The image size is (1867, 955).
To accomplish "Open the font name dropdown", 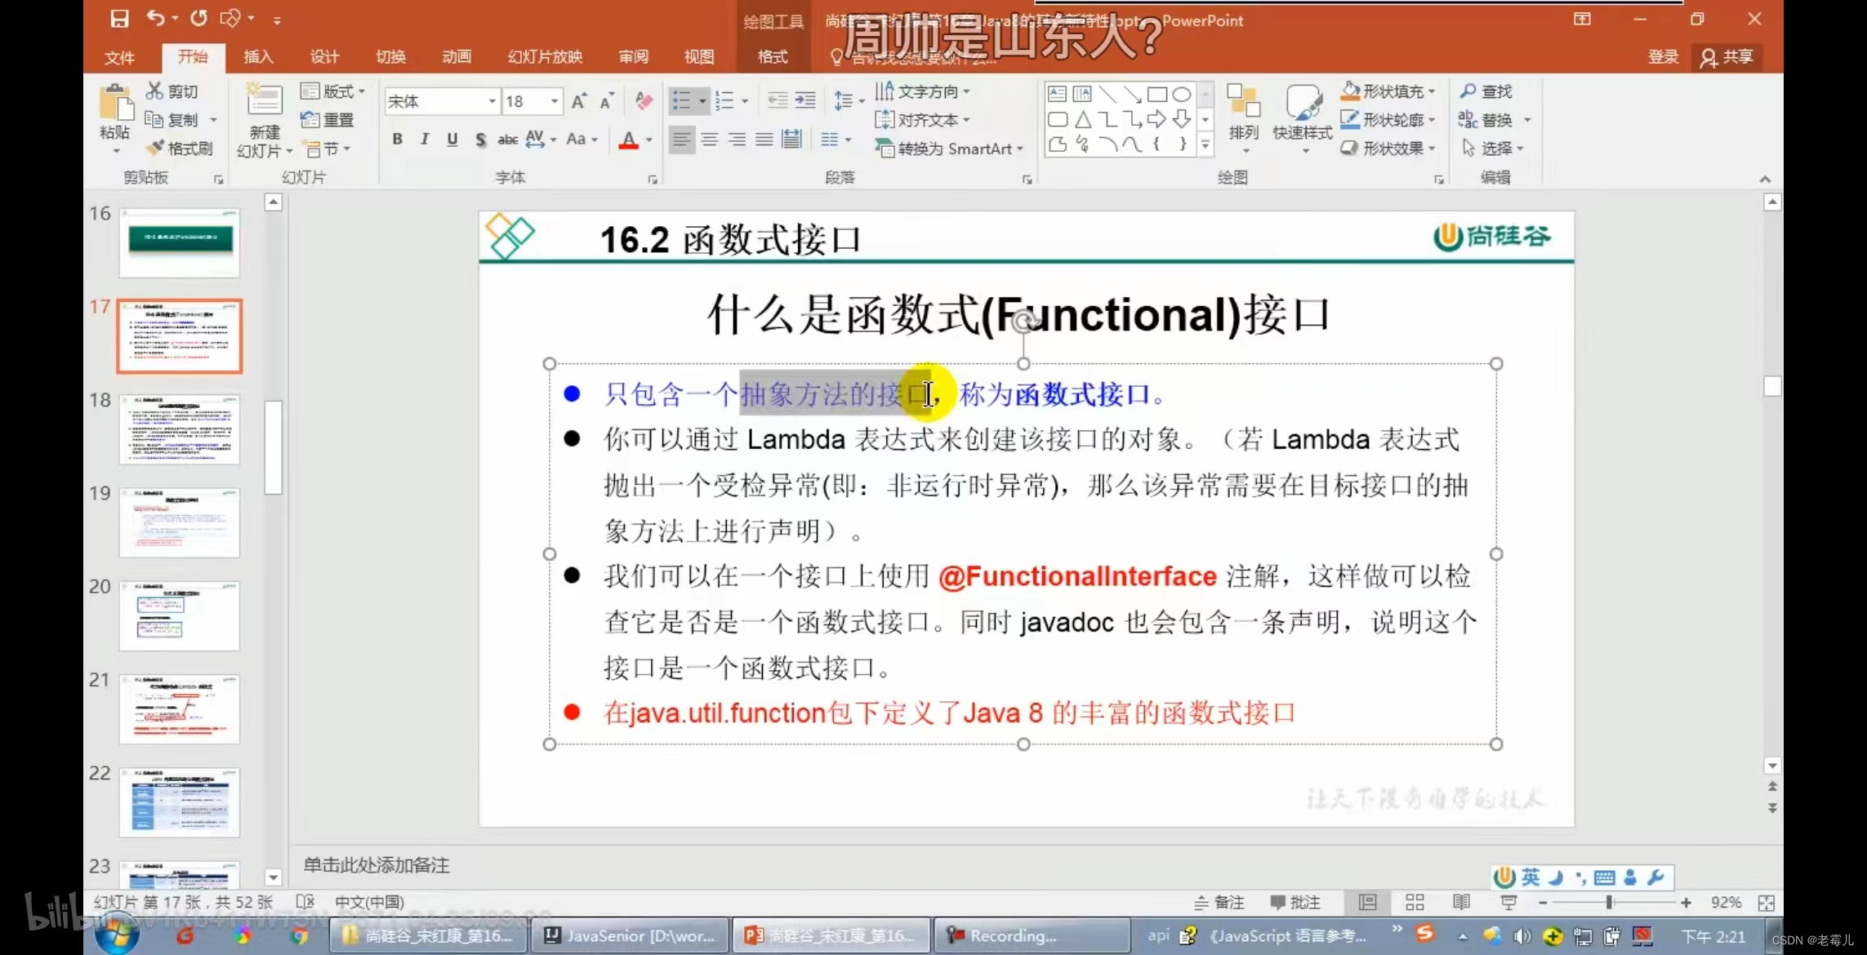I will point(492,101).
